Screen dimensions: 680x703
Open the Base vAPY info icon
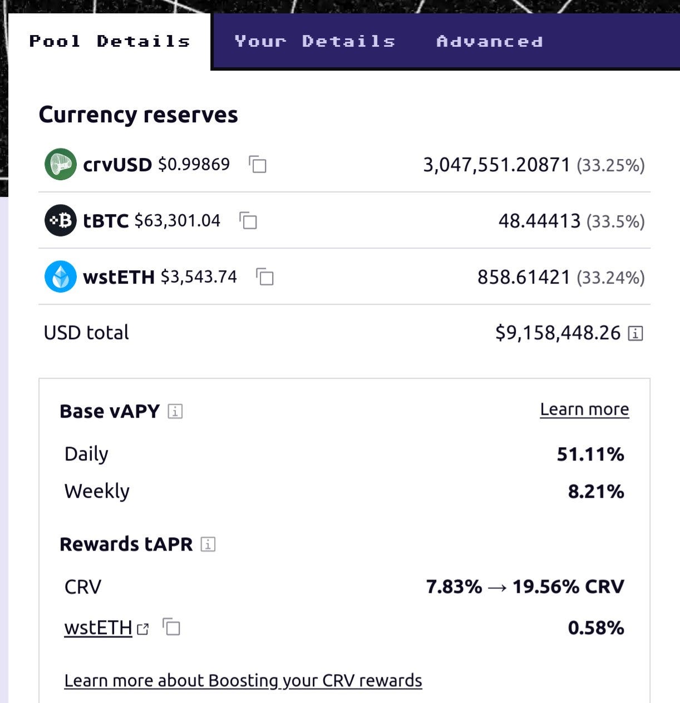[x=175, y=411]
